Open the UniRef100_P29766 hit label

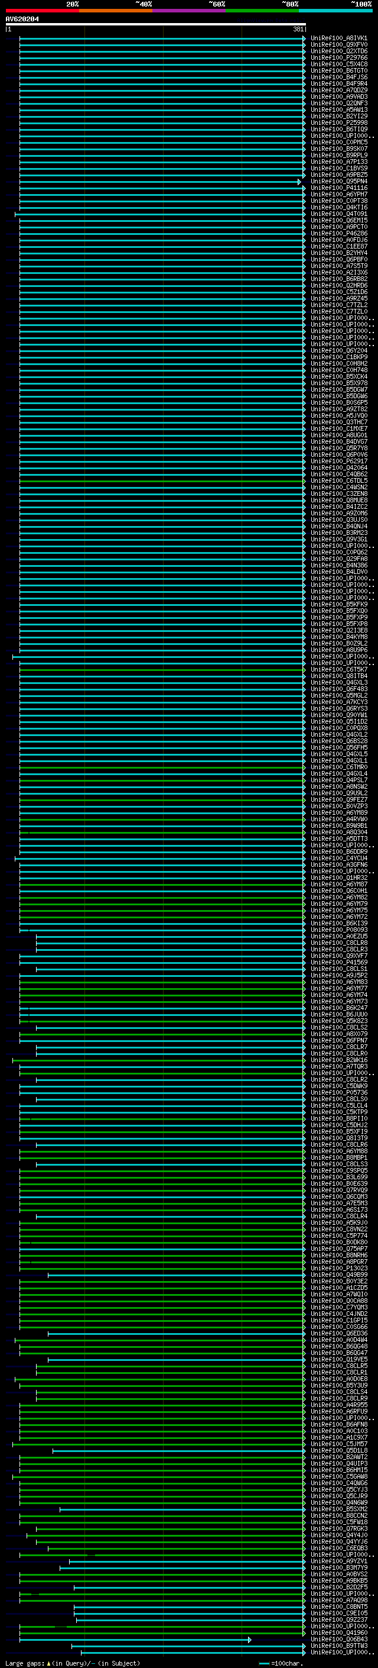pyautogui.click(x=338, y=57)
